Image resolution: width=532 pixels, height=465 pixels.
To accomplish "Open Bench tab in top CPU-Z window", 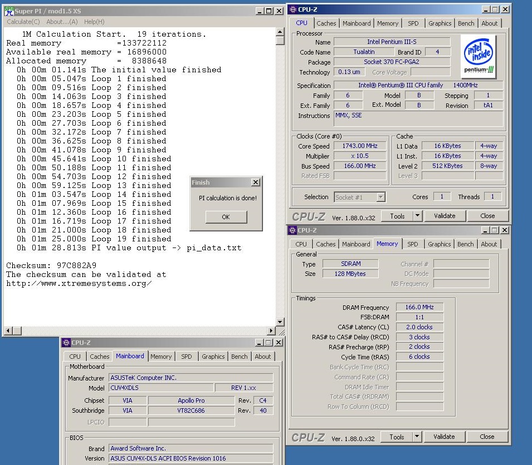I will [x=466, y=23].
